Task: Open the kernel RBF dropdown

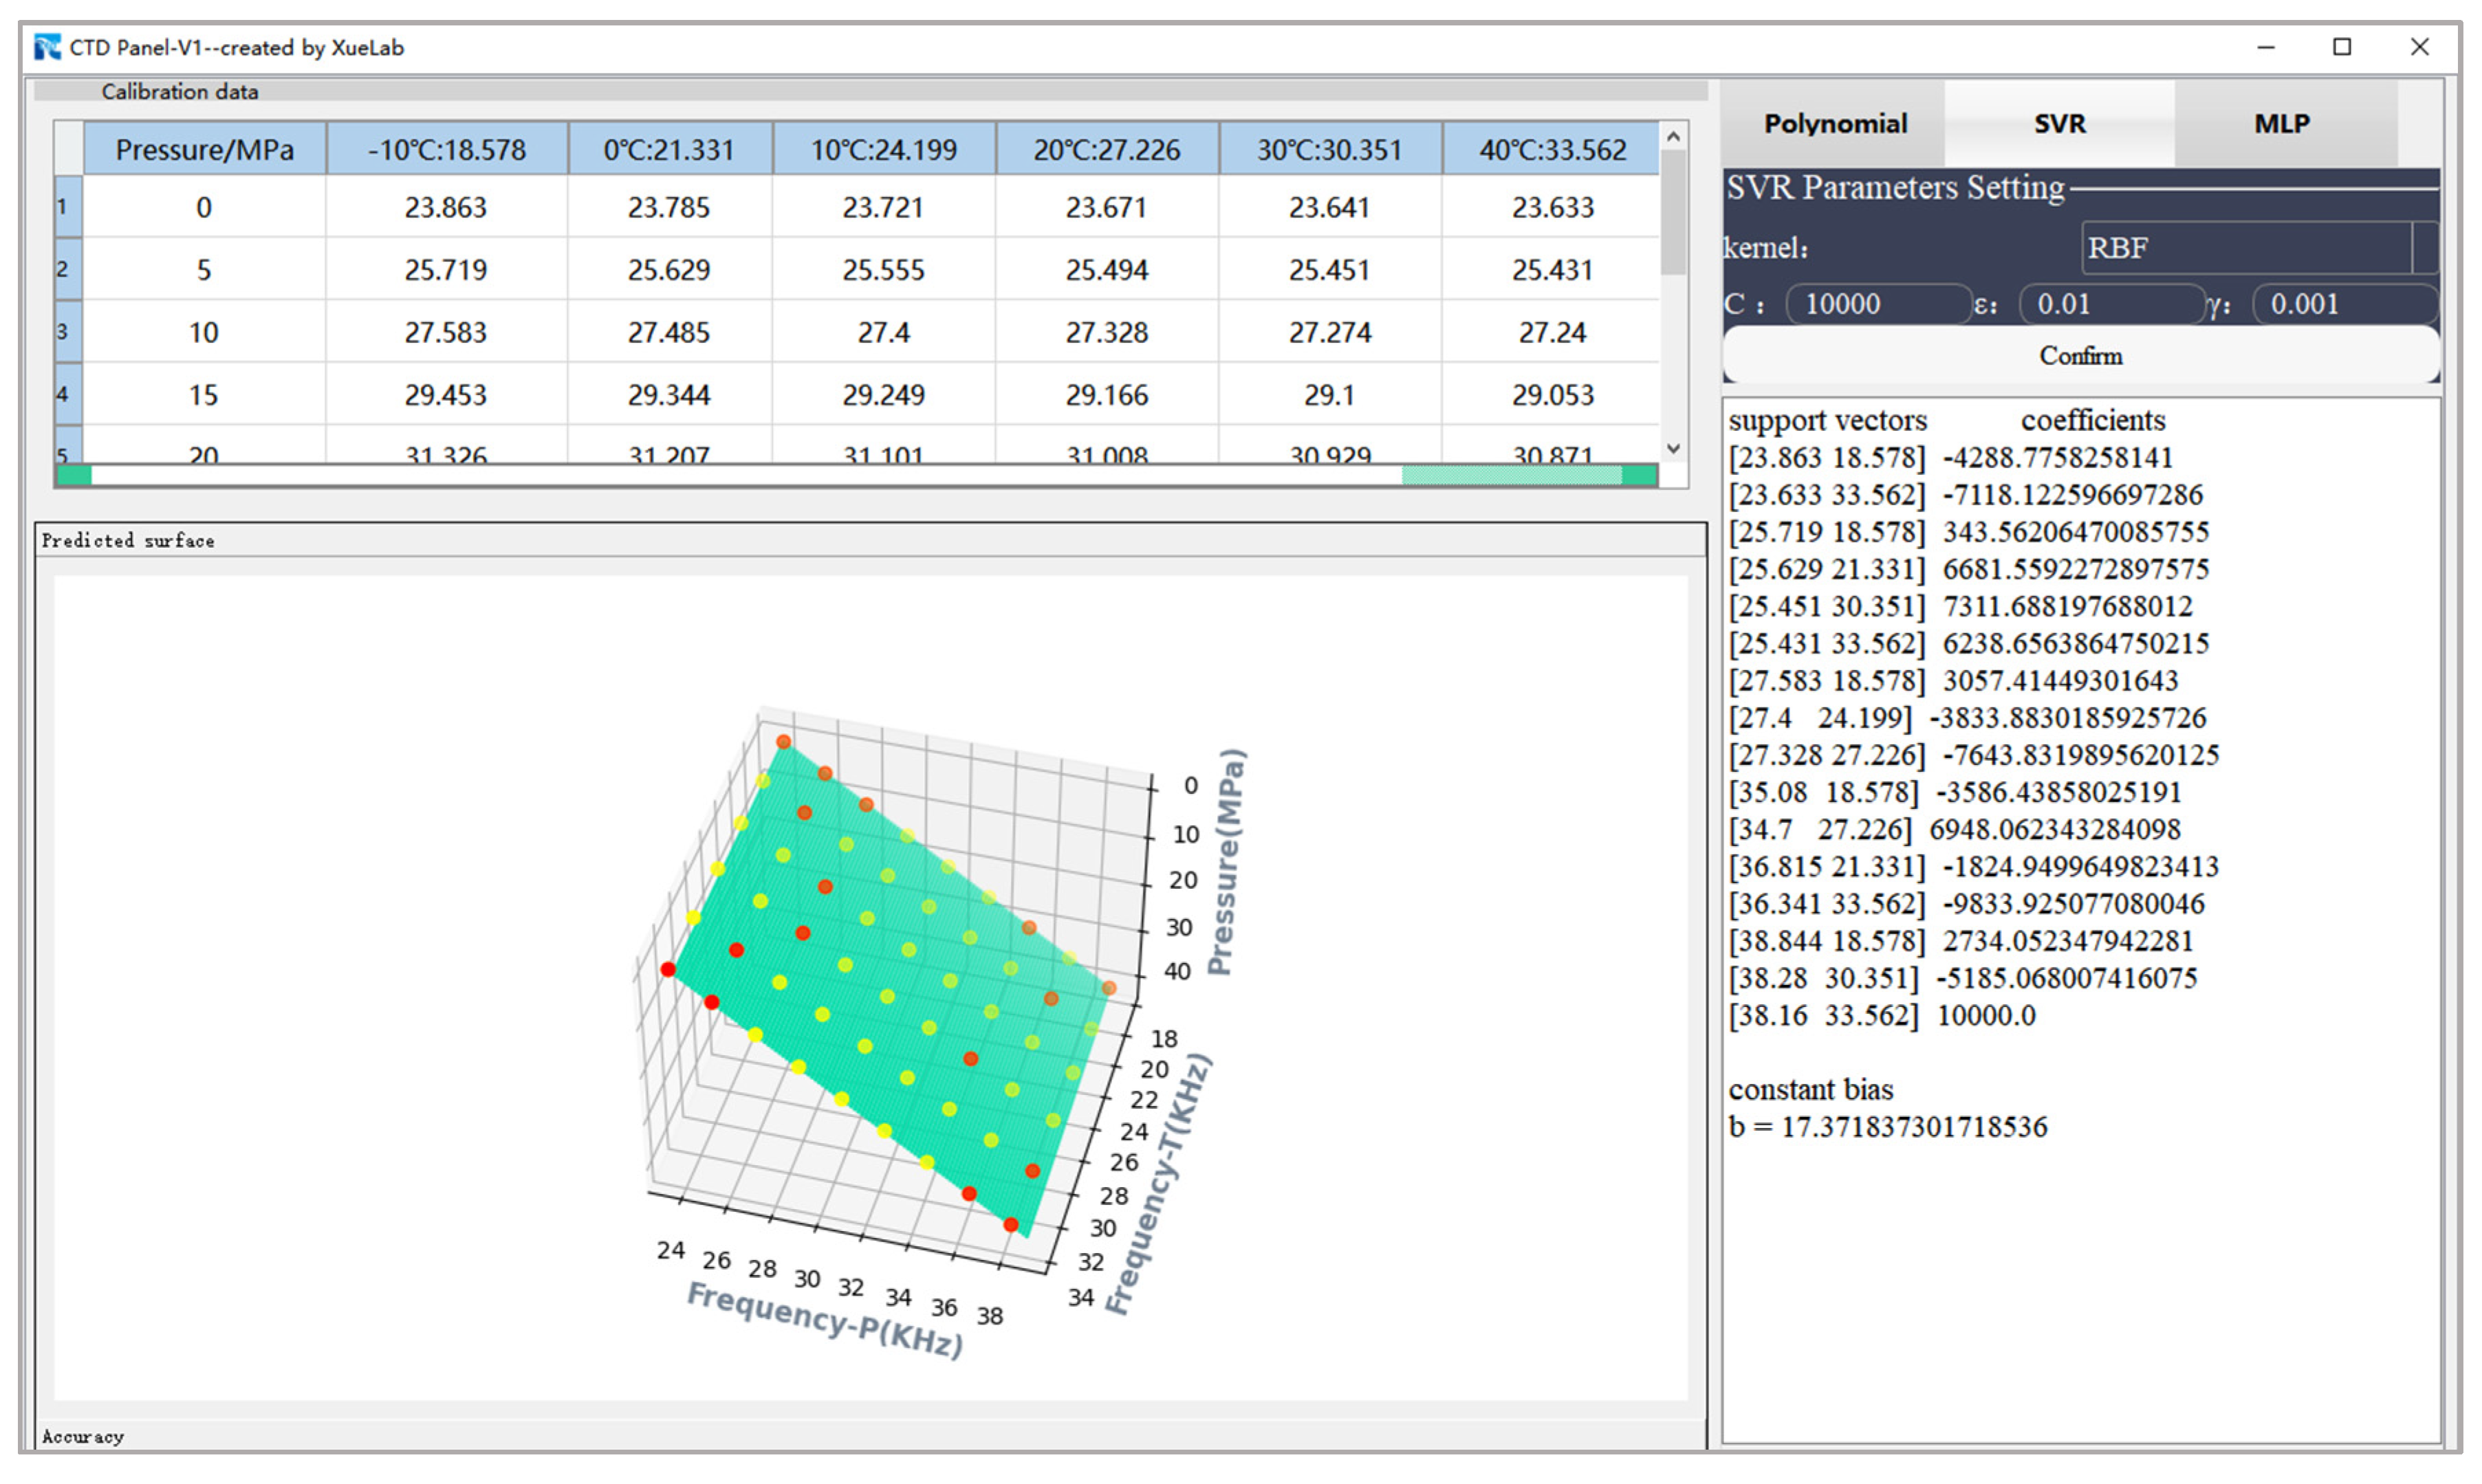Action: click(2246, 247)
